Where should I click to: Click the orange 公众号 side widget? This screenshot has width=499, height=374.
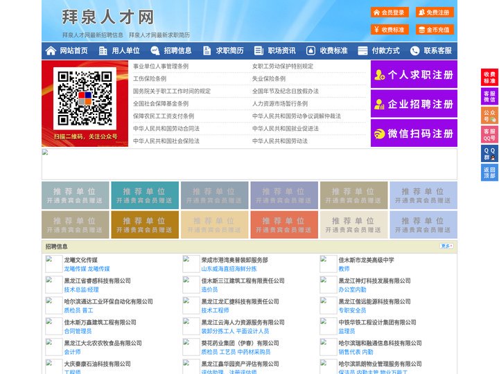[x=489, y=116]
